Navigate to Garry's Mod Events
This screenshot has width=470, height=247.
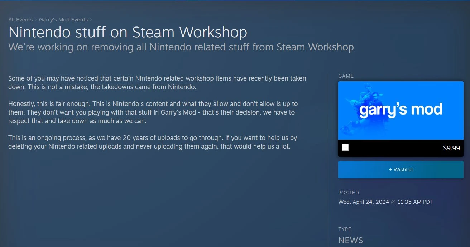(x=63, y=19)
